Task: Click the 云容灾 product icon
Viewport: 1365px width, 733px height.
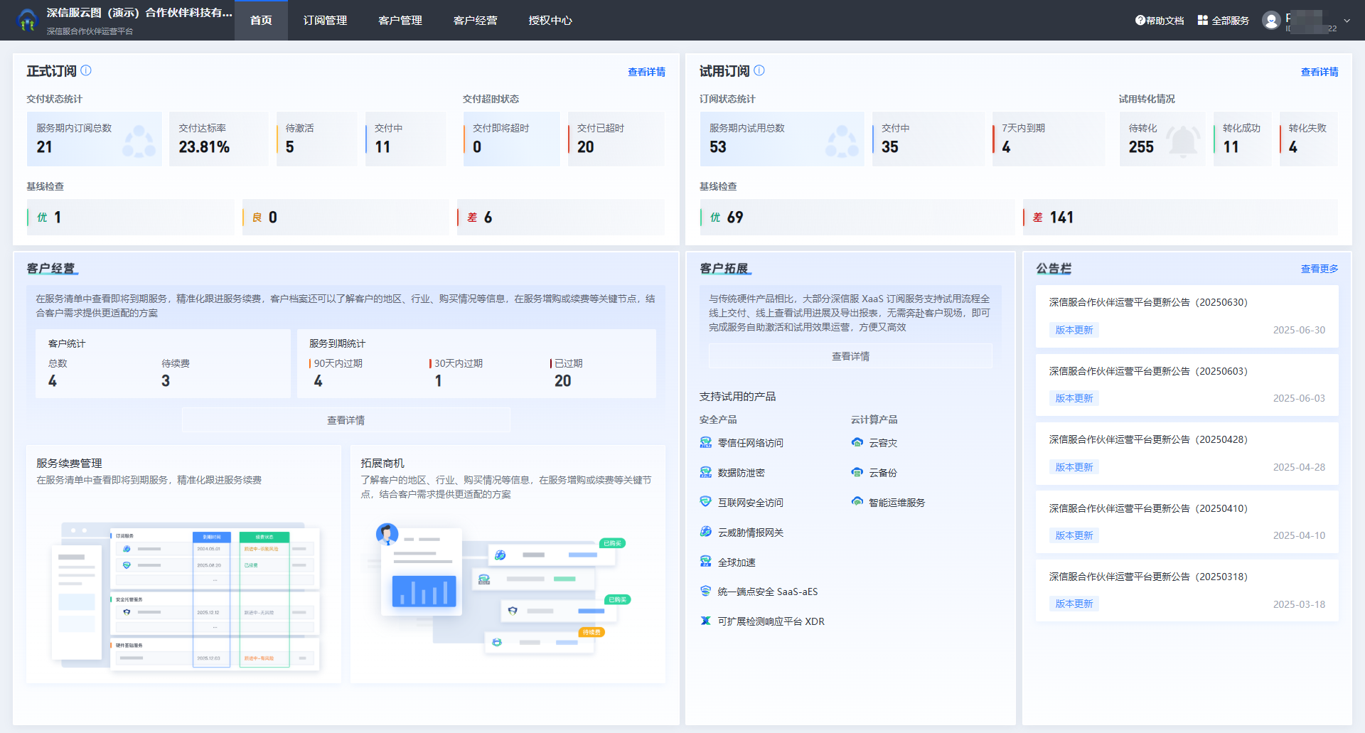Action: 857,443
